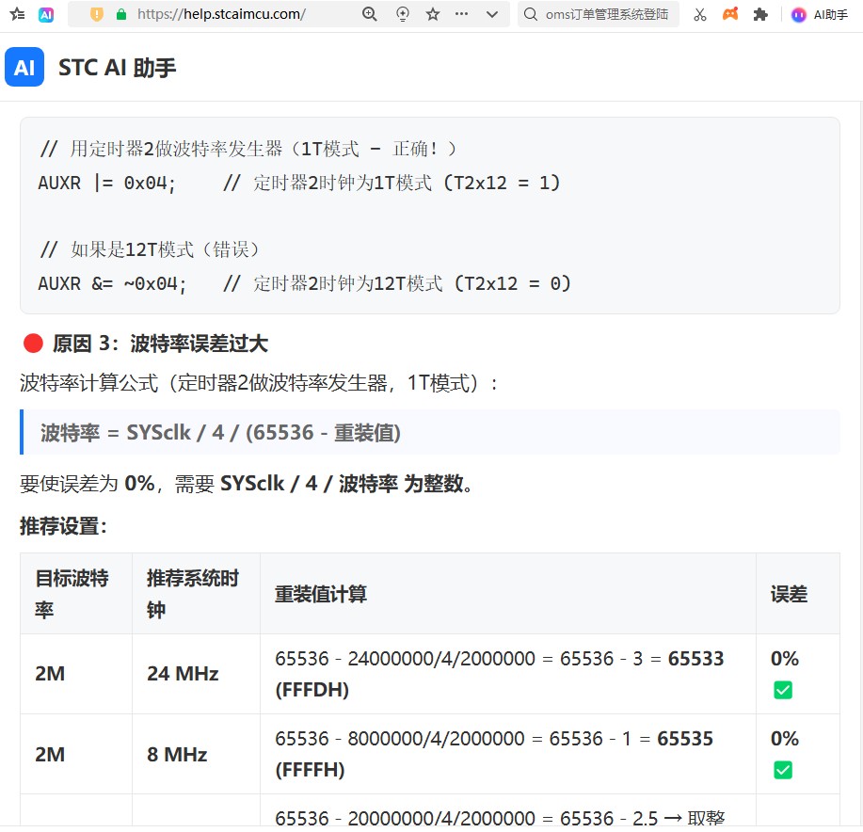Click the zoom magnifier icon in address bar
This screenshot has height=832, width=863.
pos(370,14)
